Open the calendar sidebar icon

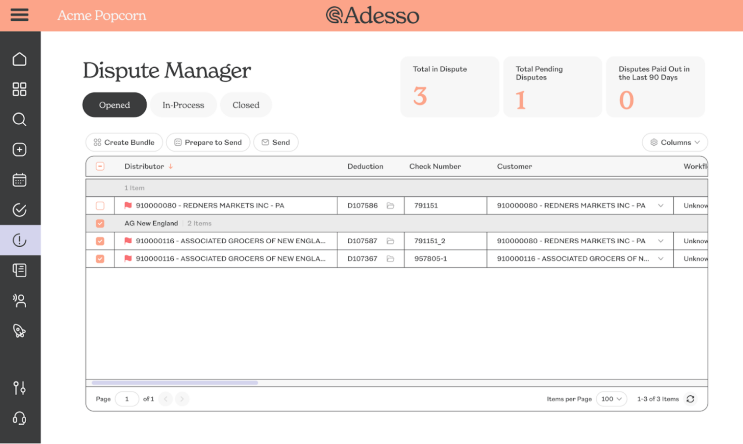pos(19,180)
